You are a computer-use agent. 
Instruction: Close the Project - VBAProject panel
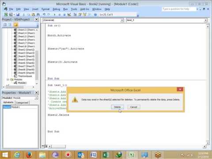[x=37, y=19]
